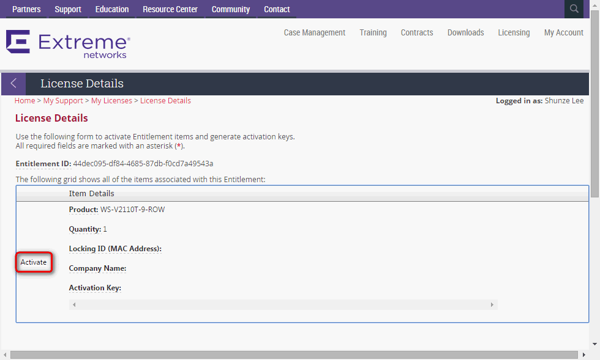Click the Activation Key label

[95, 288]
